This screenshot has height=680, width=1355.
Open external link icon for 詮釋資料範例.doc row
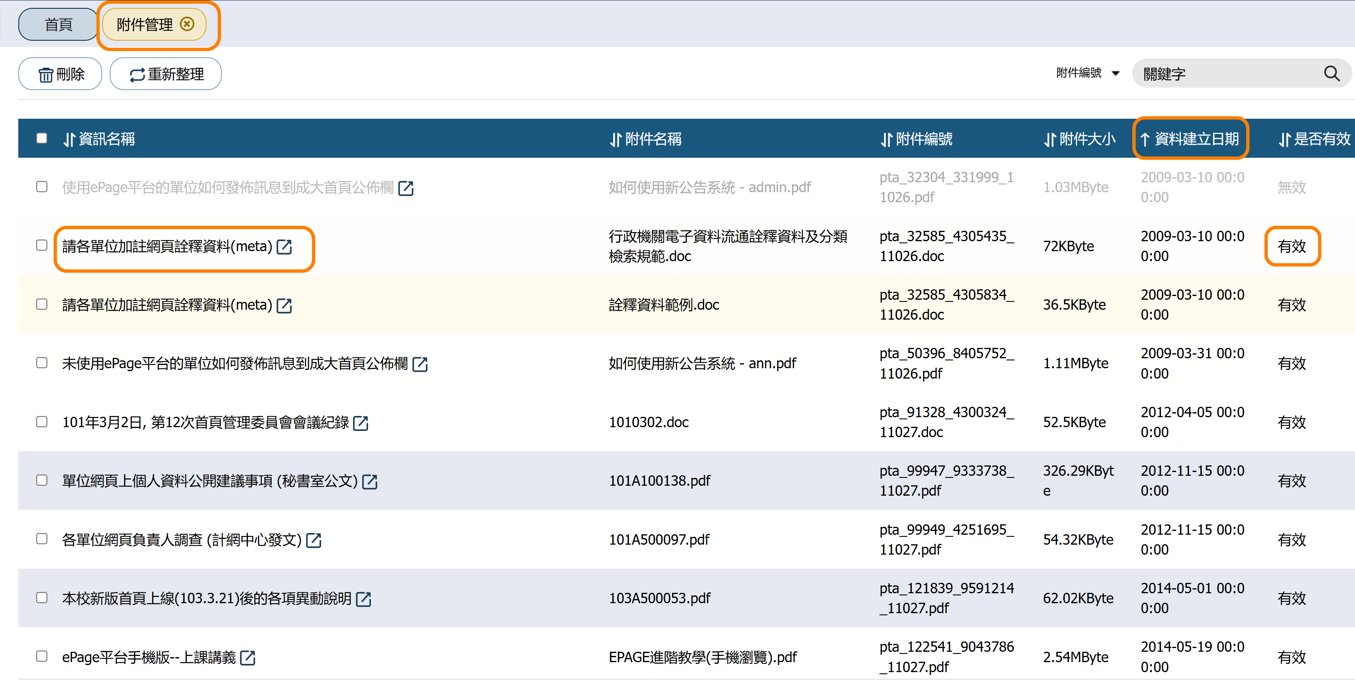(x=284, y=305)
